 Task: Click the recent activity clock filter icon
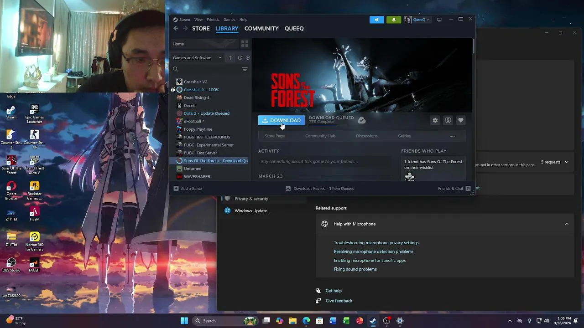click(240, 58)
